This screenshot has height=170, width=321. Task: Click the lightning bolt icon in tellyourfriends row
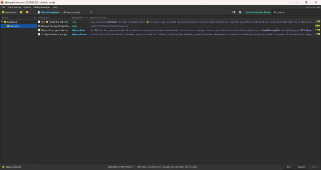[x=319, y=34]
